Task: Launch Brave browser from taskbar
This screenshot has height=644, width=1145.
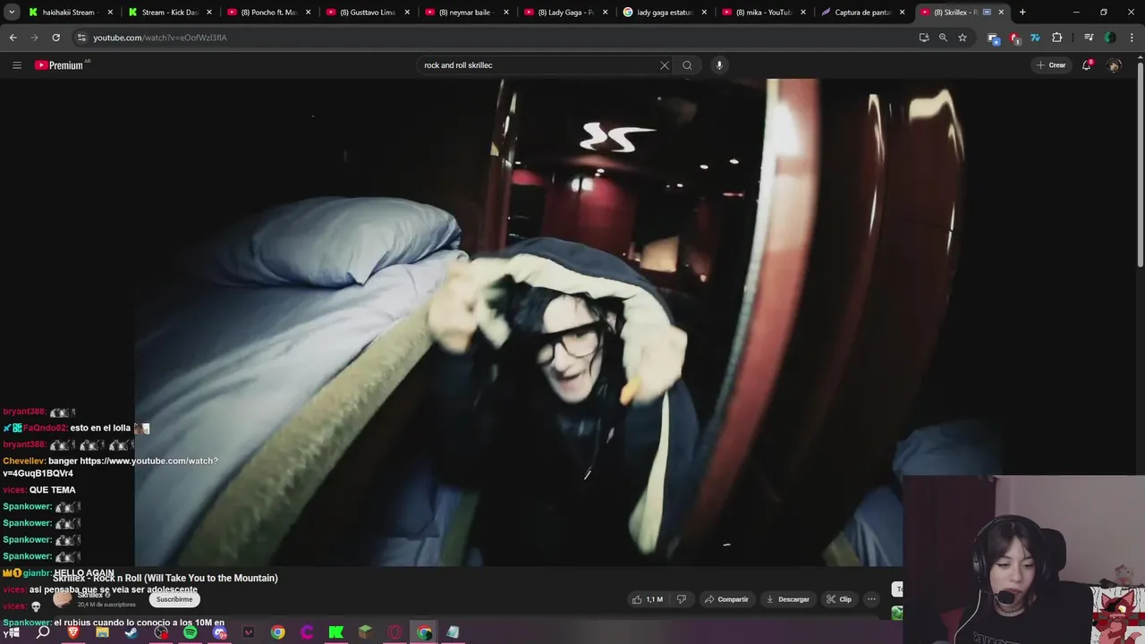Action: pos(73,632)
